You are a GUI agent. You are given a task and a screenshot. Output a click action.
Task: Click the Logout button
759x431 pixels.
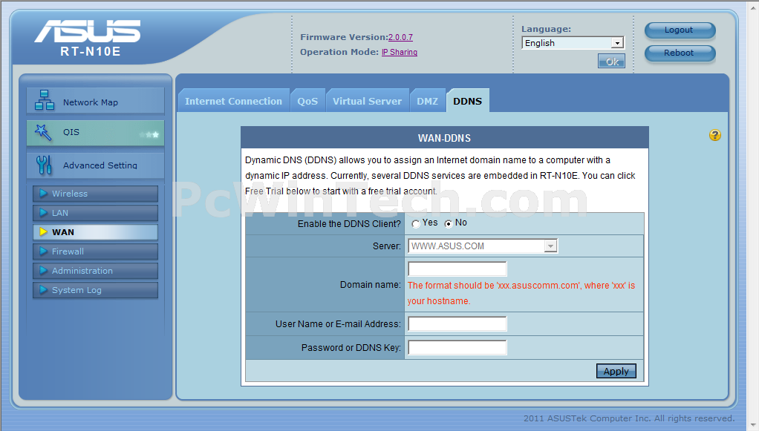[x=680, y=30]
